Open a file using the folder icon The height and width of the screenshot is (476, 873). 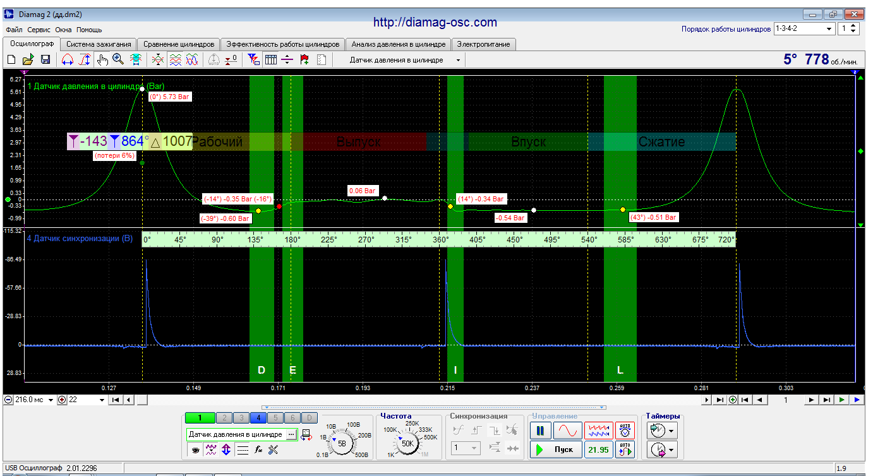tap(28, 59)
